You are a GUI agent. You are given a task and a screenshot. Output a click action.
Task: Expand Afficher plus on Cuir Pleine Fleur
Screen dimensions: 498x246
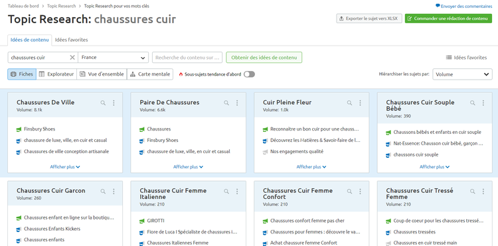tap(311, 166)
